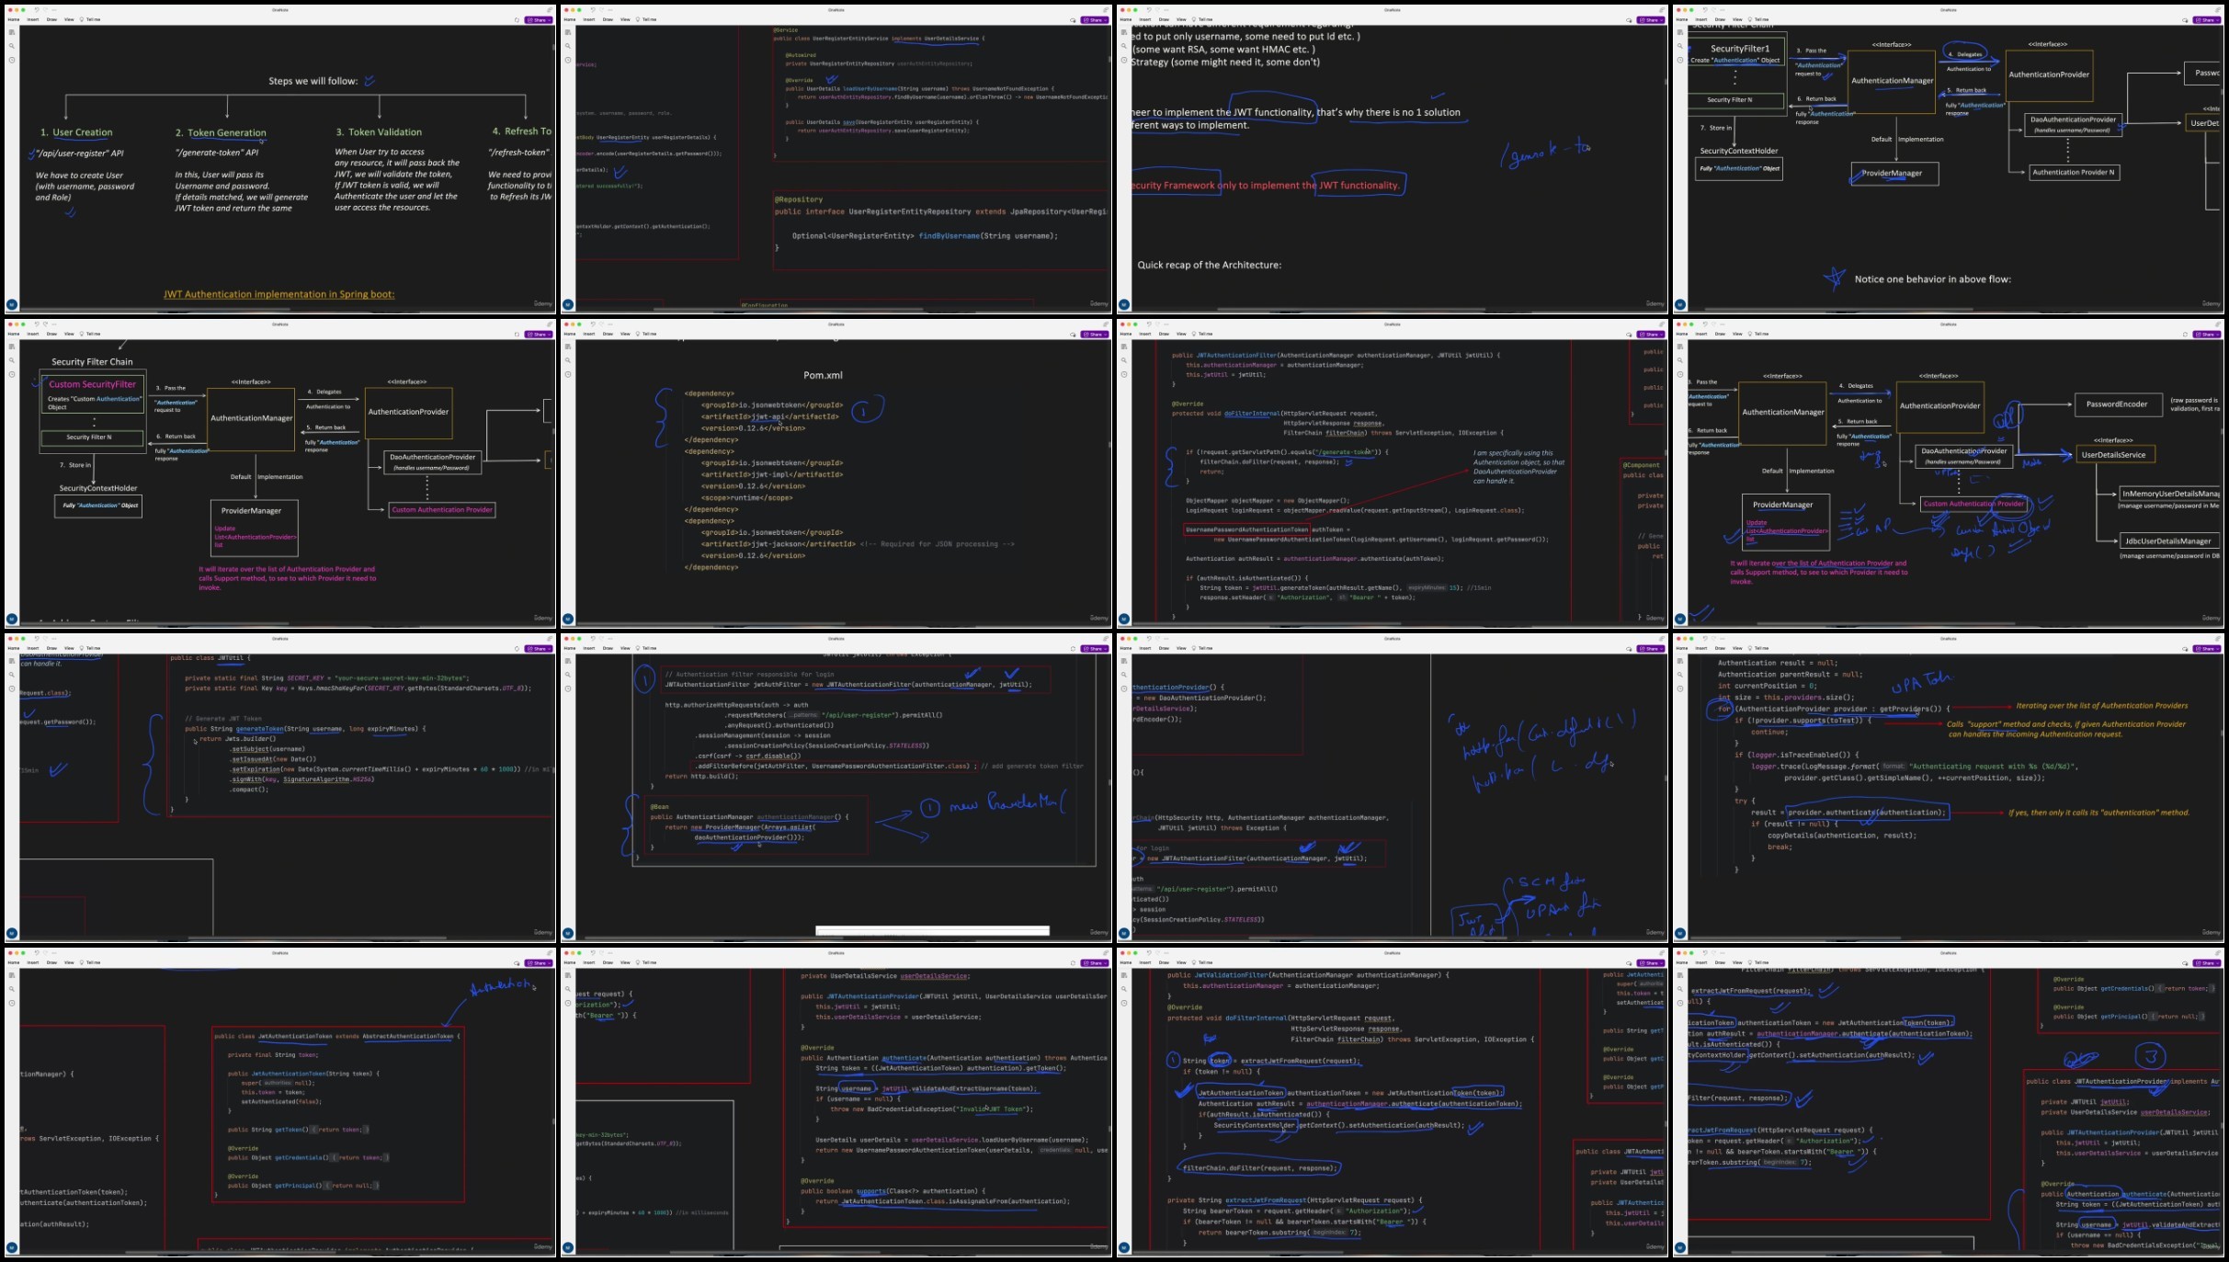Open notebooks icon in "Notice one behavior" window
2229x1262 pixels.
coord(1680,32)
